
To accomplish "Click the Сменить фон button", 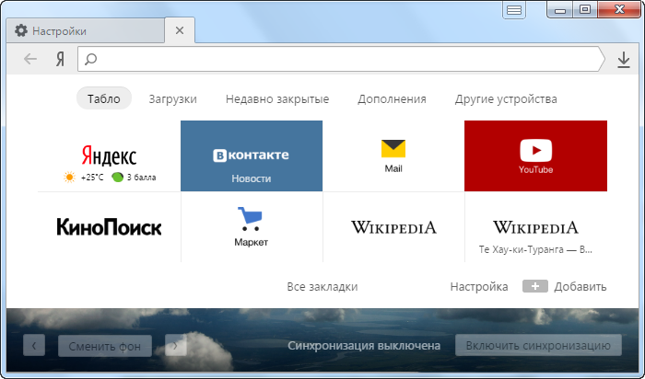I will [105, 346].
